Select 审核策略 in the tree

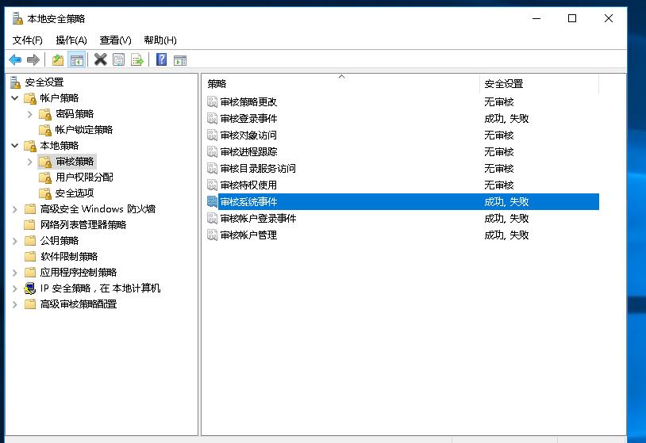click(x=75, y=162)
